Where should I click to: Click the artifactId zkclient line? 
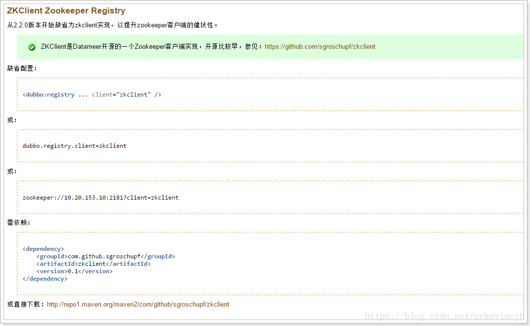coord(93,264)
